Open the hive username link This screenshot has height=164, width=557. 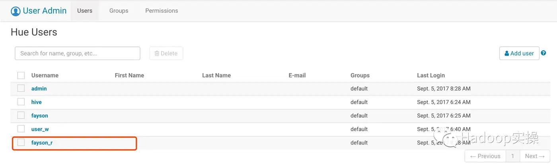coord(37,102)
